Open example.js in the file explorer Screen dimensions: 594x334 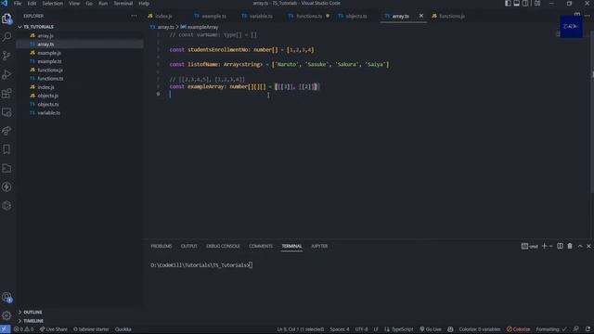click(x=49, y=53)
